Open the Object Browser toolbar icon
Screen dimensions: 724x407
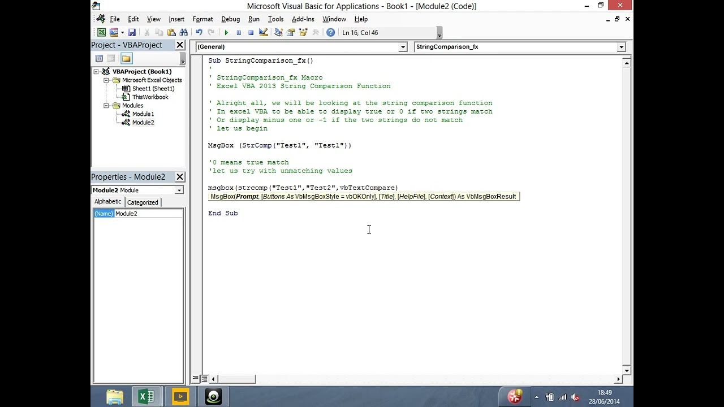pos(303,33)
